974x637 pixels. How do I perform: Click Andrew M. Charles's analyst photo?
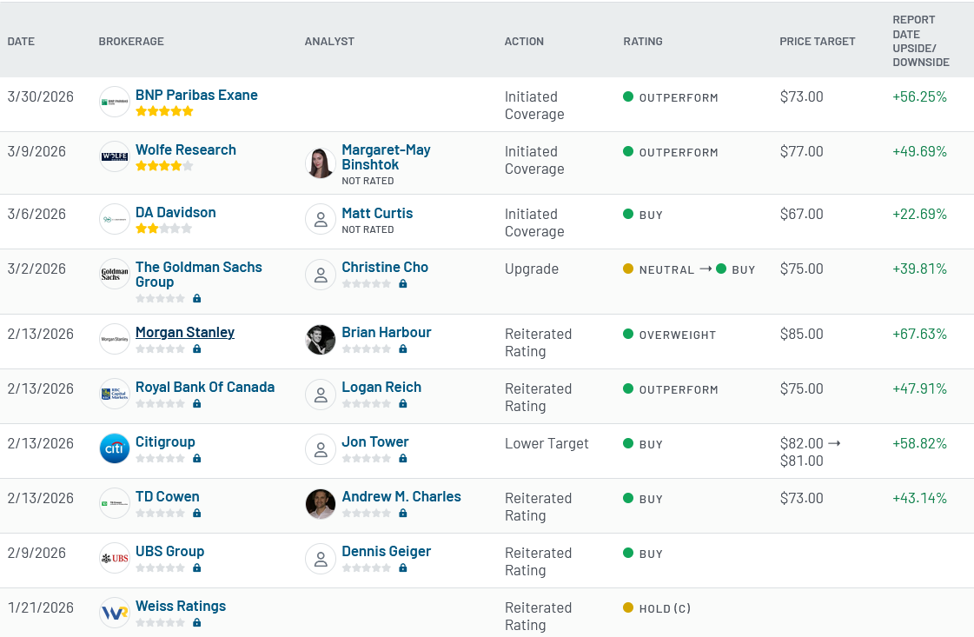tap(321, 503)
